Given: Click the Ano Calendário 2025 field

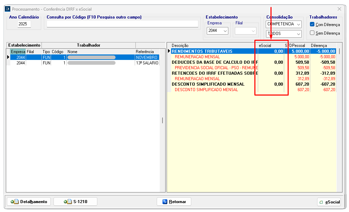Looking at the screenshot, I should click(24, 24).
